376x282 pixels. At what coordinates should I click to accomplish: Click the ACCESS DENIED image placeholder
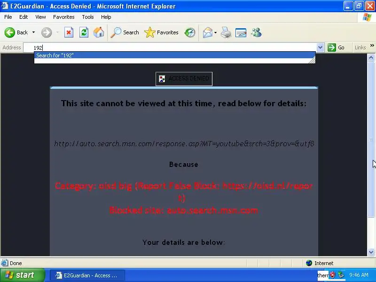coord(184,78)
